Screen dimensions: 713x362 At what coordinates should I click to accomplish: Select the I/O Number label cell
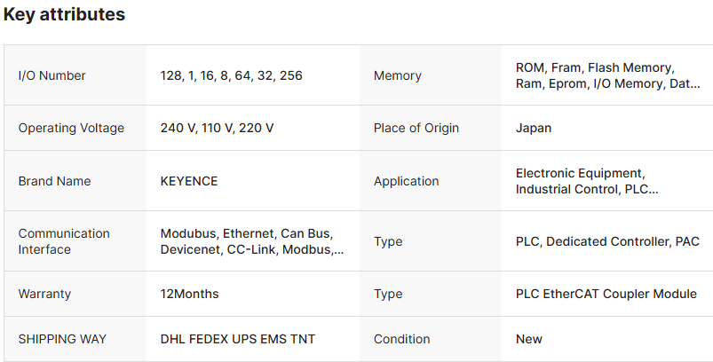click(x=52, y=75)
